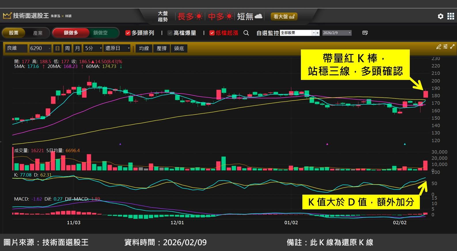Click the 良維 stock name field
Screen dimensions: 457x251
tap(16, 48)
